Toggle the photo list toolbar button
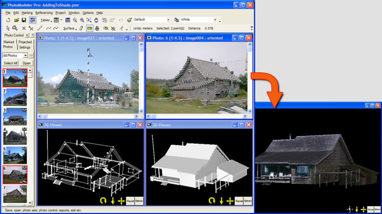 (33, 20)
